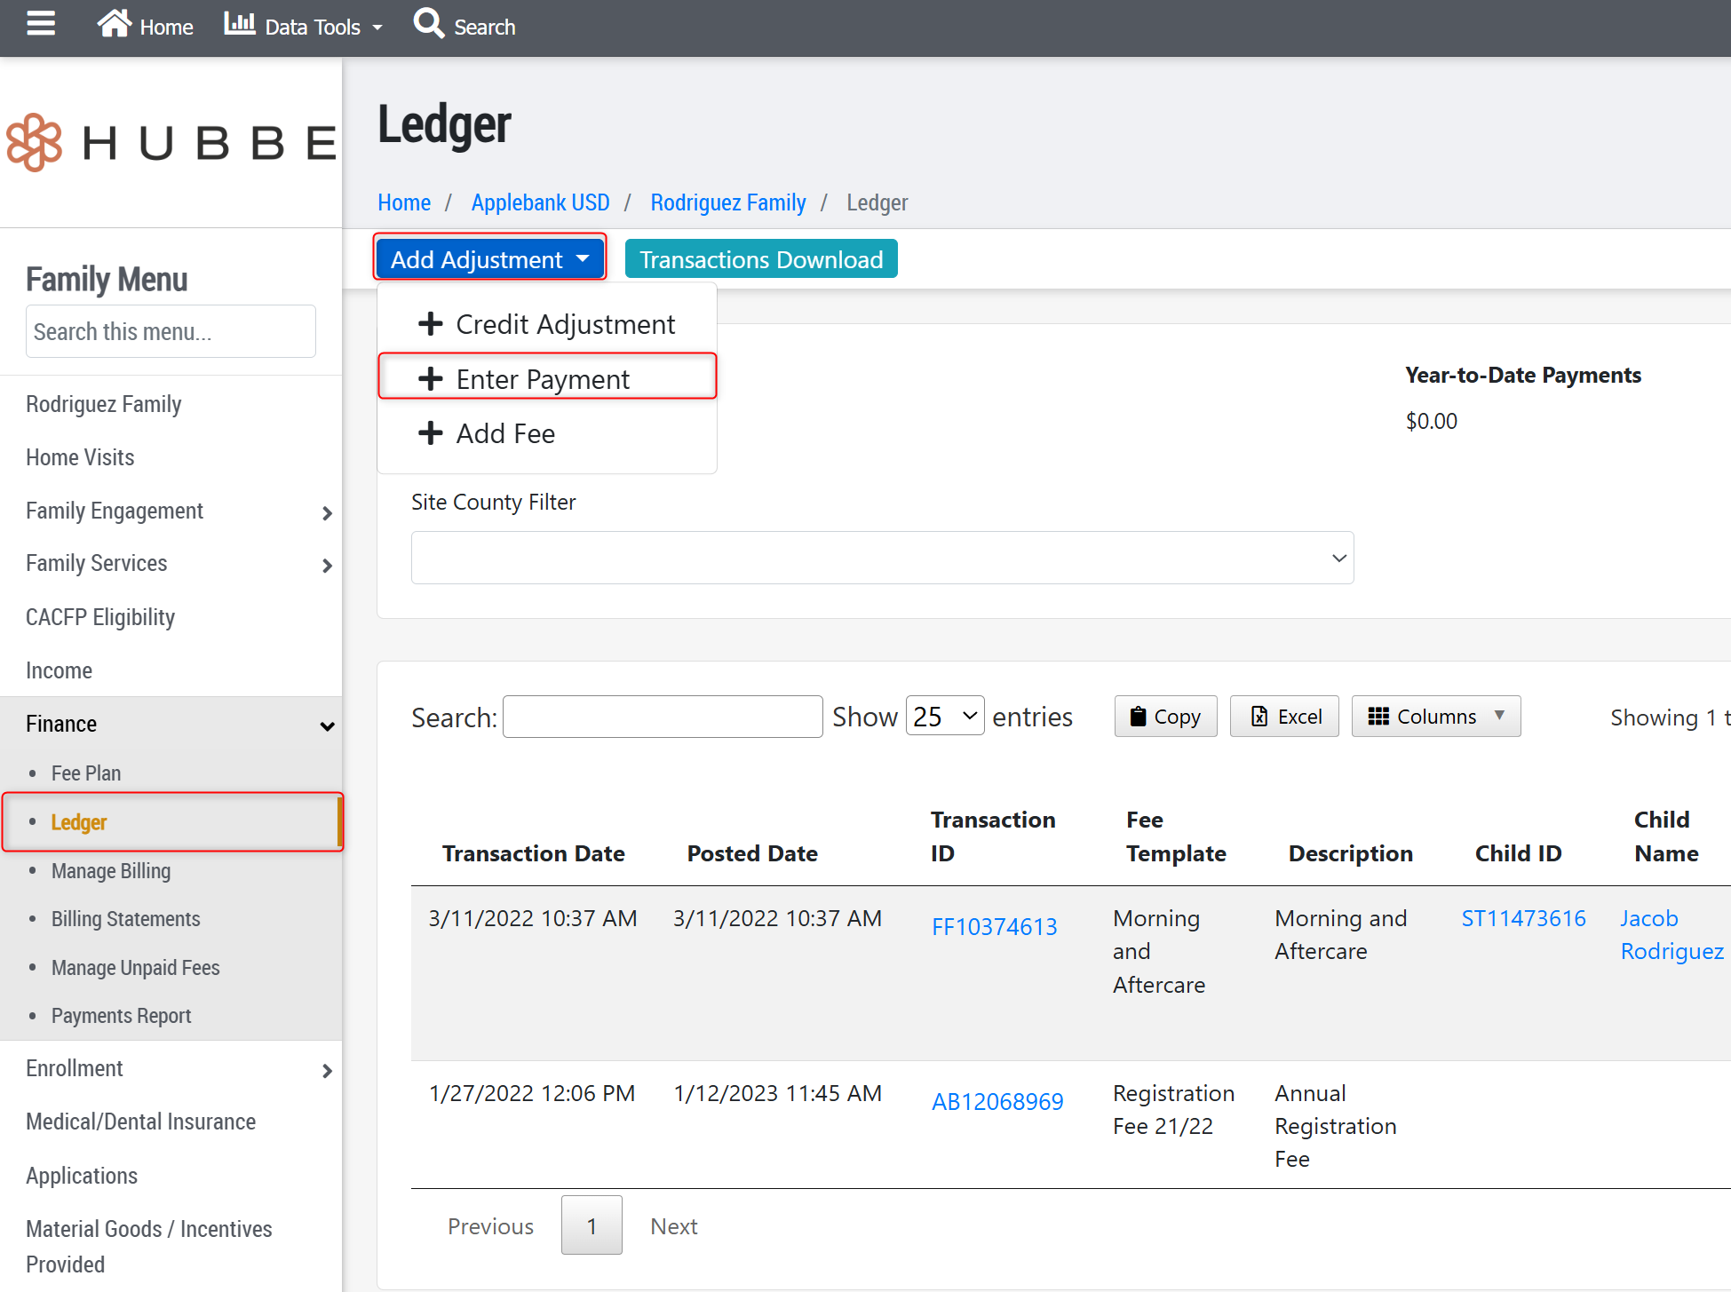Open the Columns visibility dropdown
This screenshot has width=1731, height=1292.
pos(1435,717)
